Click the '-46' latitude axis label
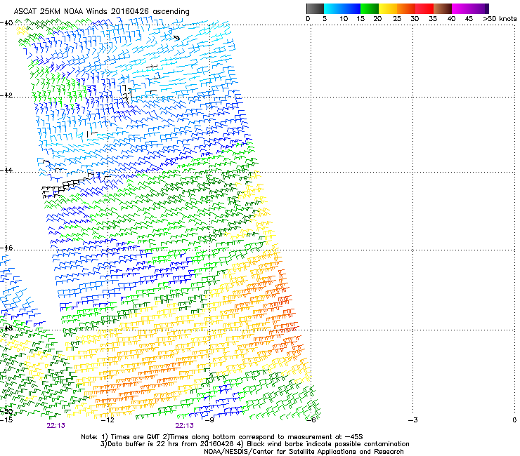The width and height of the screenshot is (520, 456). [6, 248]
